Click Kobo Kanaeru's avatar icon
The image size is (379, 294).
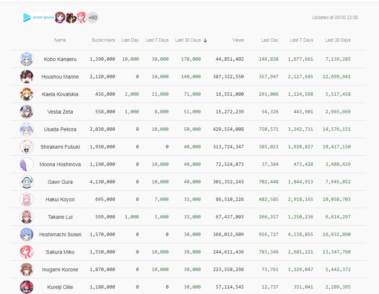point(27,59)
